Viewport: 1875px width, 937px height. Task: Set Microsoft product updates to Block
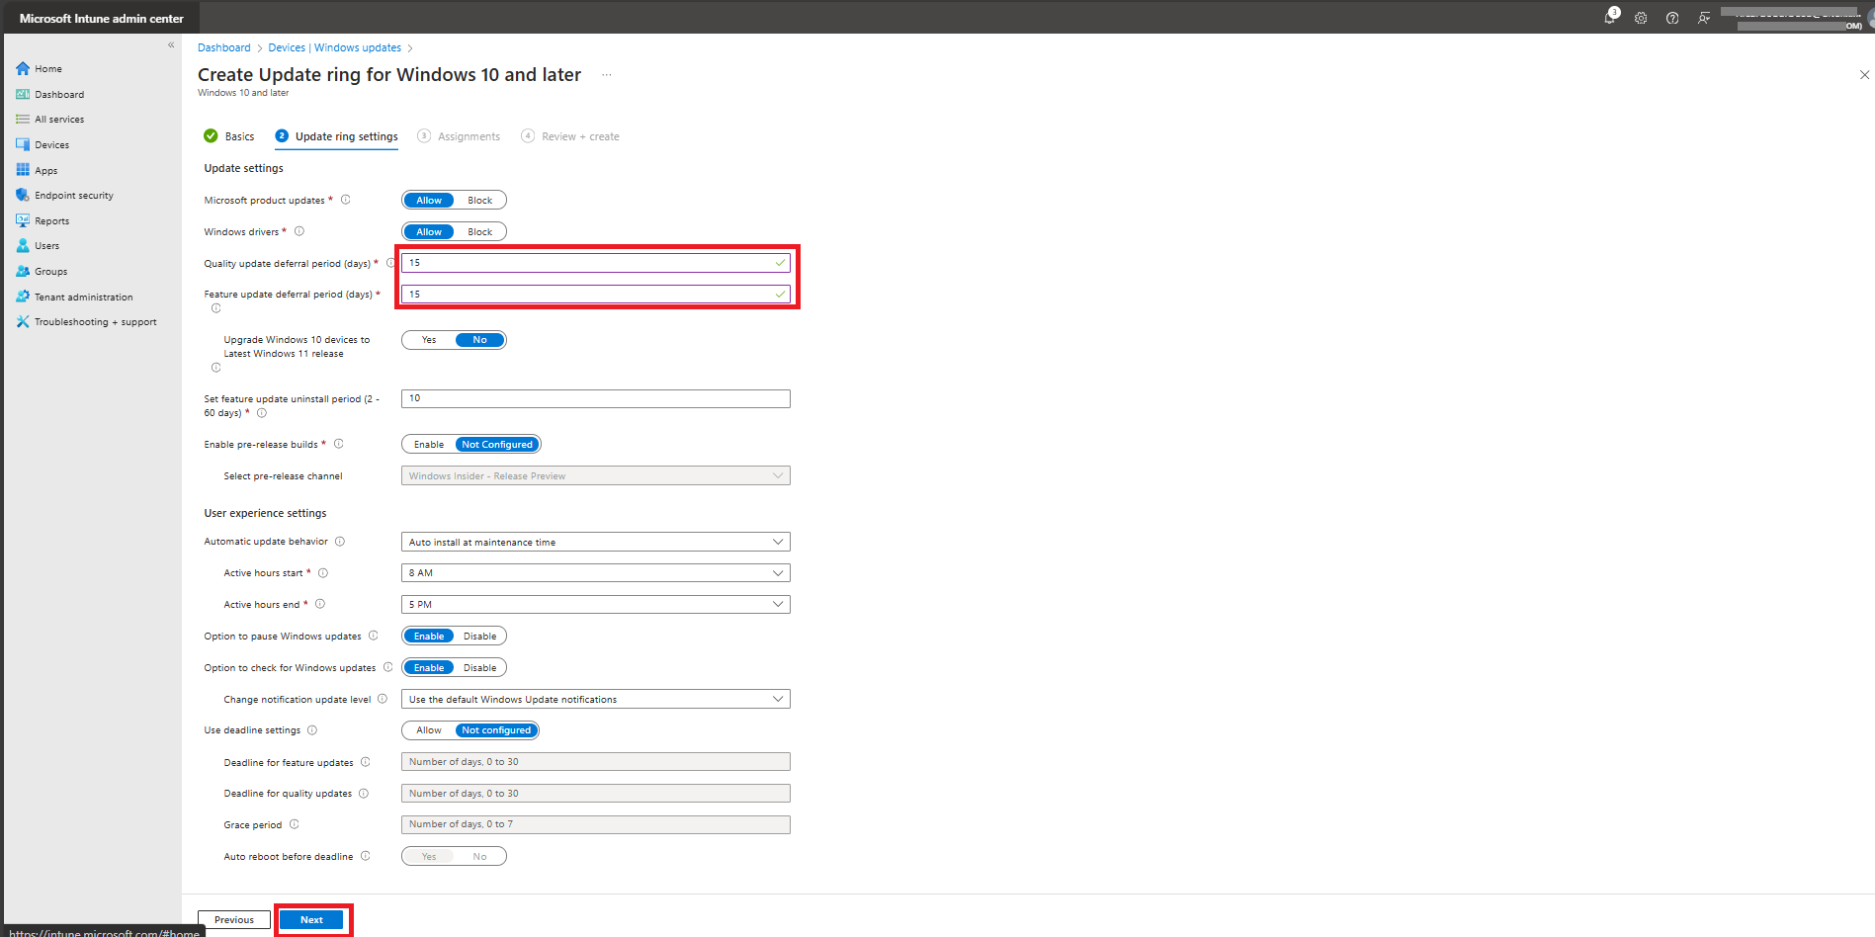(x=480, y=201)
